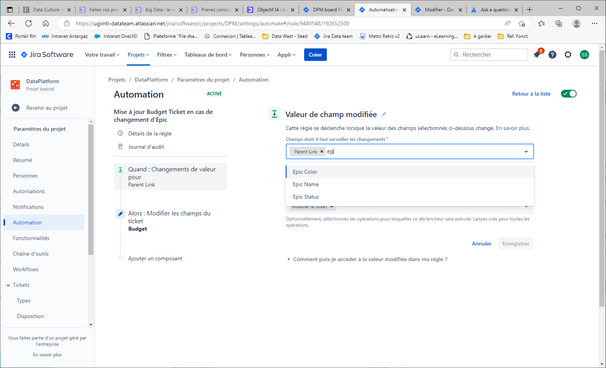Open the Jira app switcher grid icon

pos(12,55)
